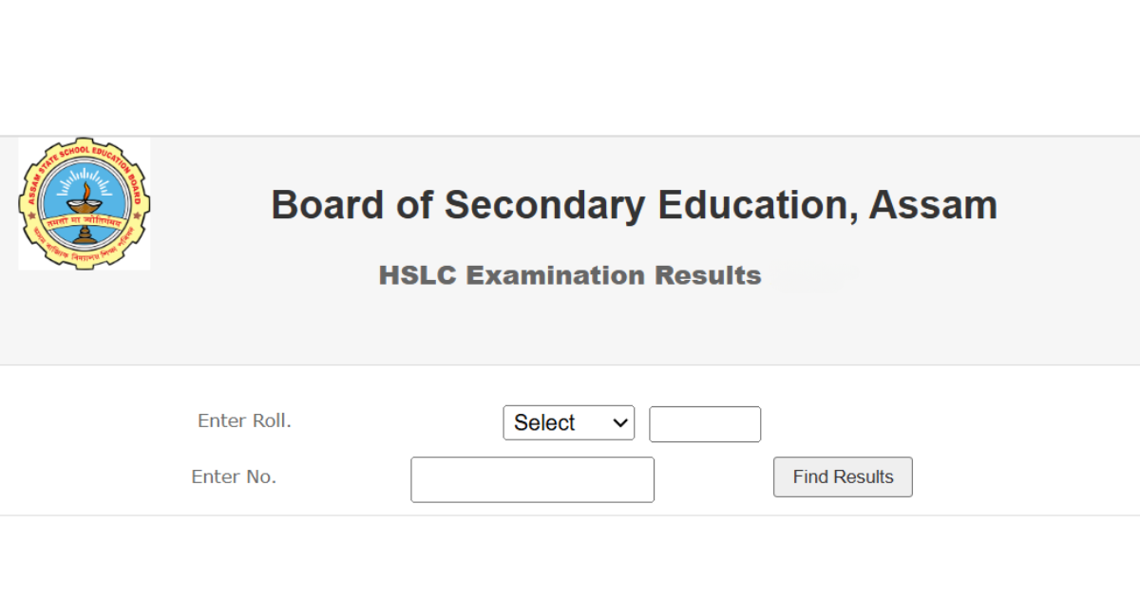Focus the small roll input beside the dropdown

click(x=705, y=424)
